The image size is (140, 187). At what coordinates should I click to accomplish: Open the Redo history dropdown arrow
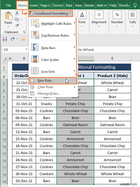point(17,39)
